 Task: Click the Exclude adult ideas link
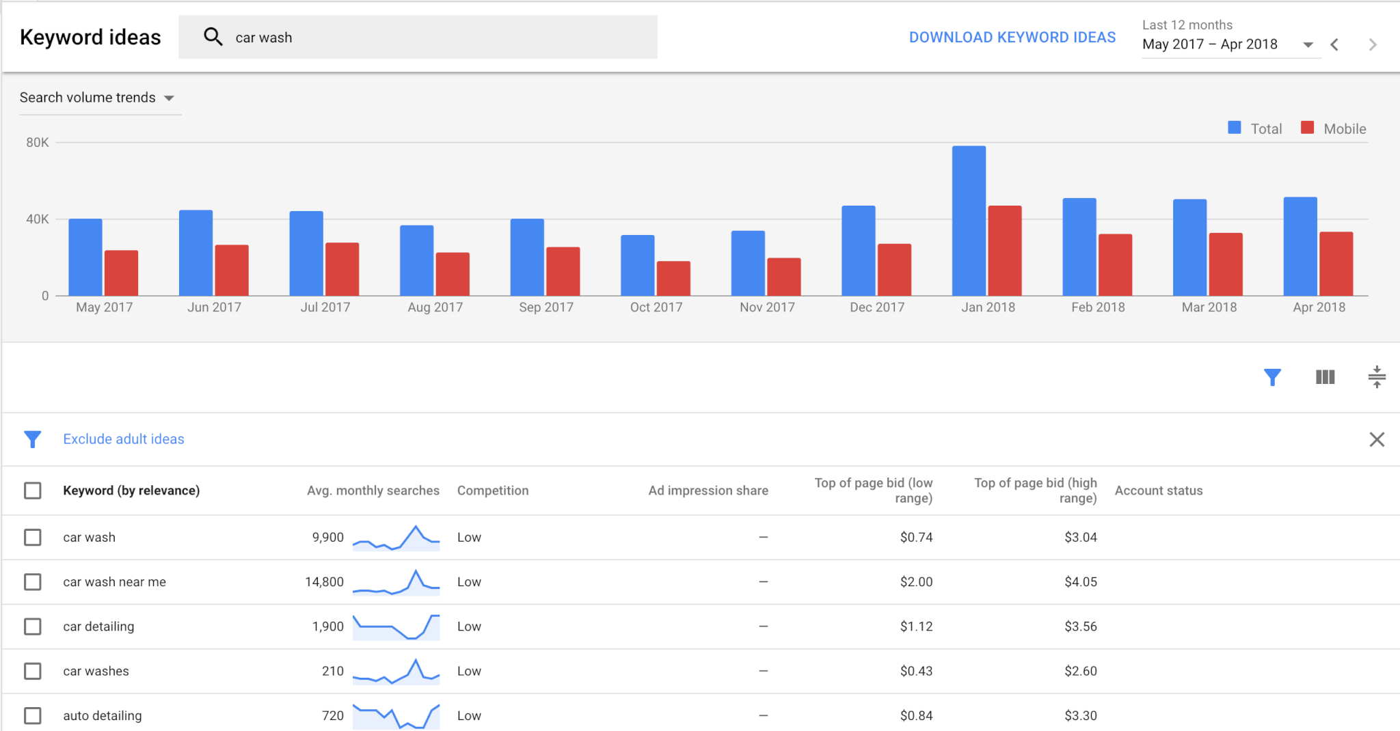(x=123, y=439)
